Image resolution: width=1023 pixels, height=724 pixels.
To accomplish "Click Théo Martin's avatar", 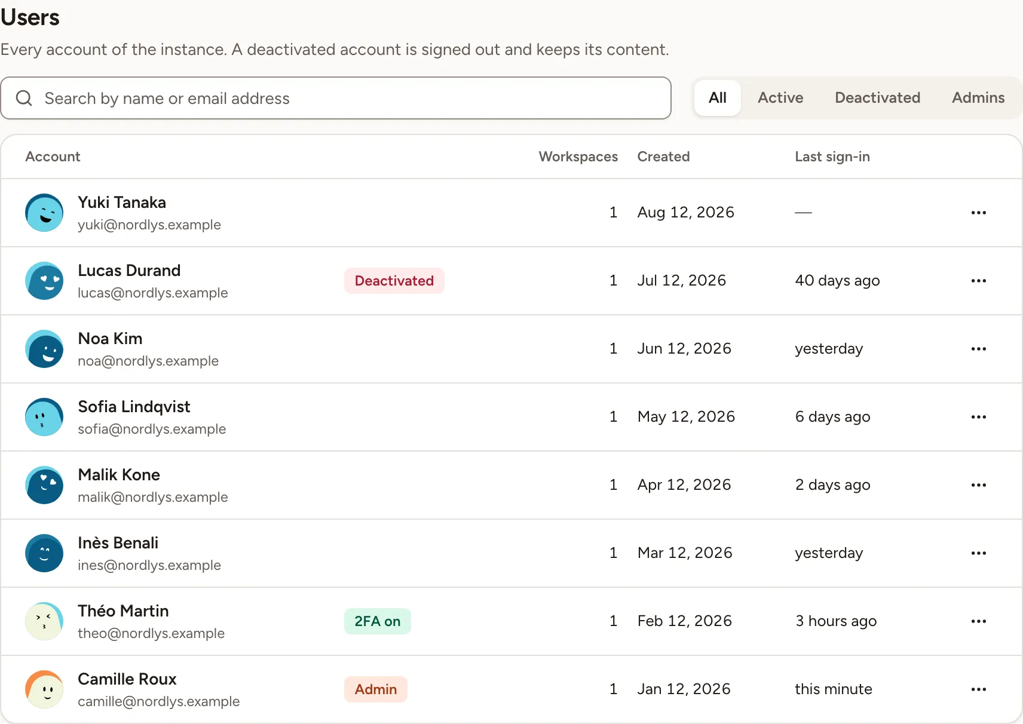I will pyautogui.click(x=44, y=621).
